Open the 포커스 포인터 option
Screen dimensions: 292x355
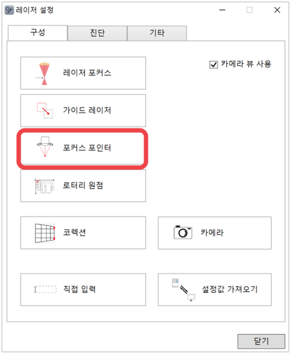coord(83,148)
